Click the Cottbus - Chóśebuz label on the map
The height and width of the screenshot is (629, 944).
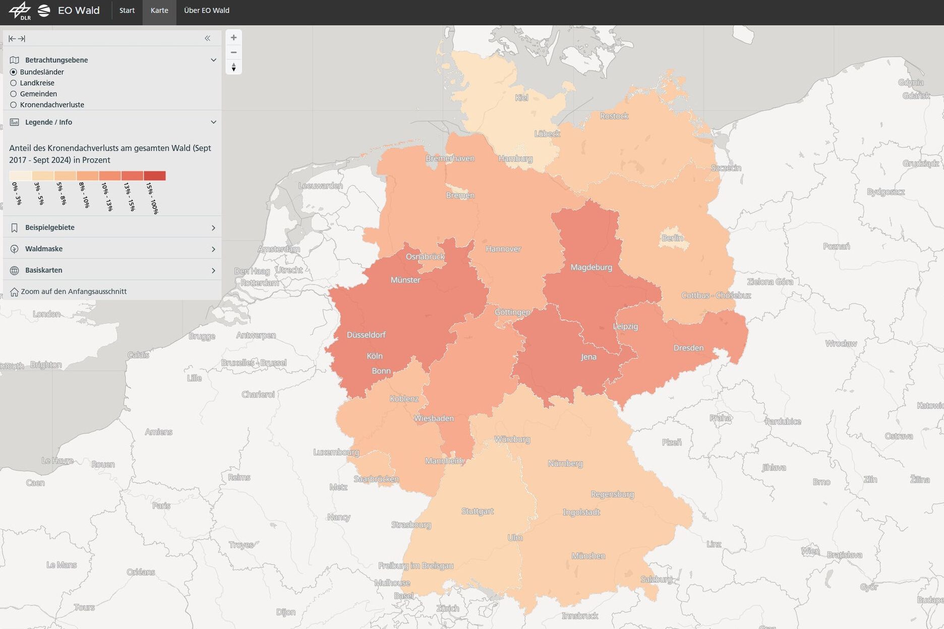tap(716, 295)
